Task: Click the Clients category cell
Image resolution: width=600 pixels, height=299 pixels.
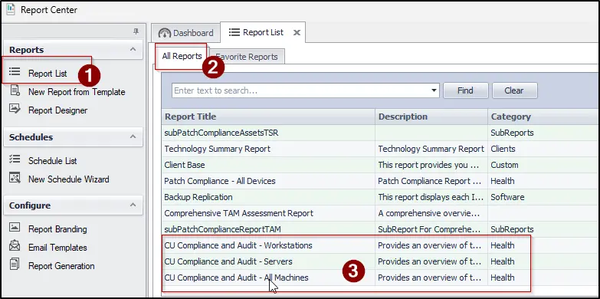Action: coord(543,149)
